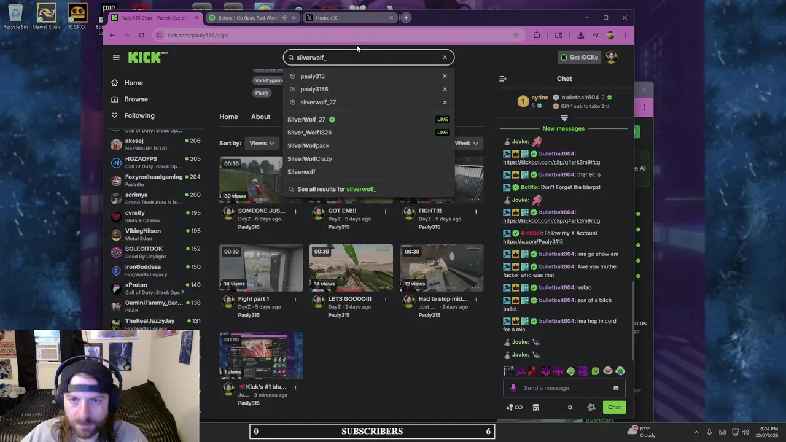Open Browse in the sidebar
Viewport: 786px width, 442px height.
tap(136, 99)
